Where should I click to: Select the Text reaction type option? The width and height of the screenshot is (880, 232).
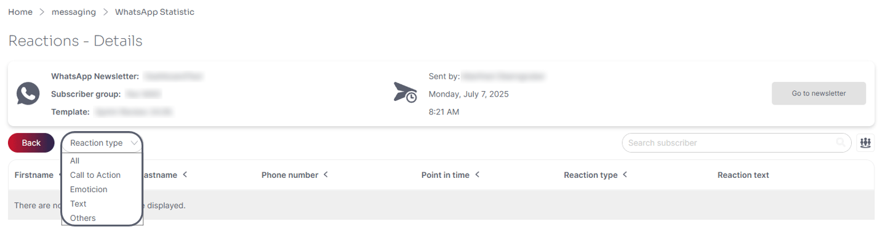[x=78, y=204]
